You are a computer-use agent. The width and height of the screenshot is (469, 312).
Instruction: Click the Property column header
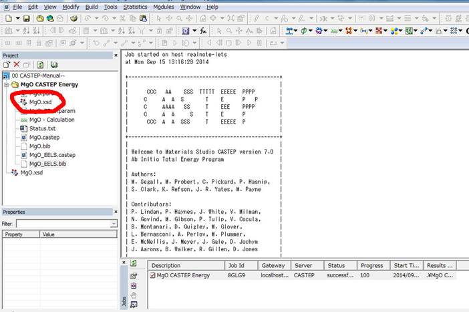pyautogui.click(x=21, y=235)
